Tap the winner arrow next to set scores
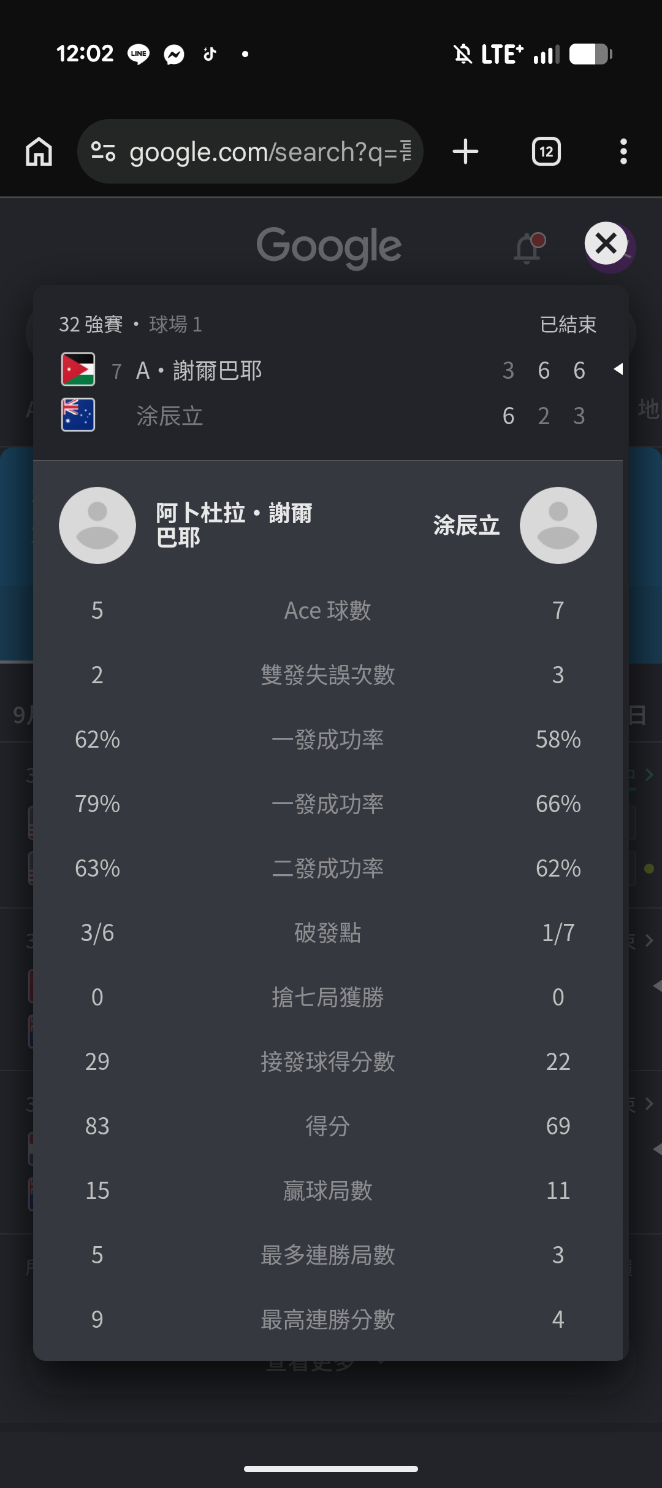The height and width of the screenshot is (1488, 662). pyautogui.click(x=618, y=369)
